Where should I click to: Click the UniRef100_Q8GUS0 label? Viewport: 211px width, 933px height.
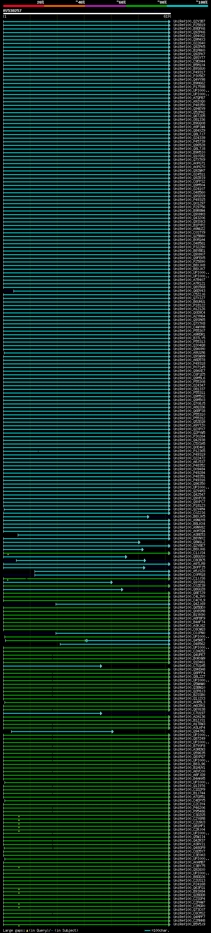189,557
